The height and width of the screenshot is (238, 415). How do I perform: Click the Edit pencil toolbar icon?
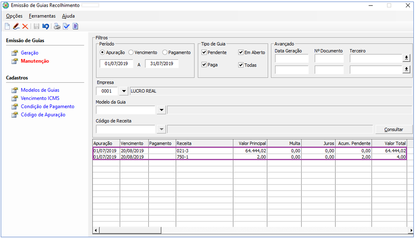coord(16,26)
